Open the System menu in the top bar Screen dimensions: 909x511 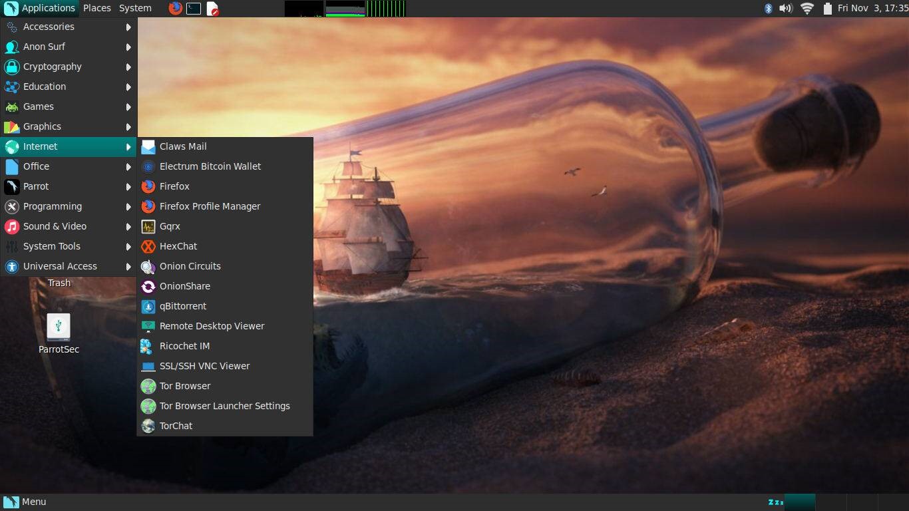(135, 8)
